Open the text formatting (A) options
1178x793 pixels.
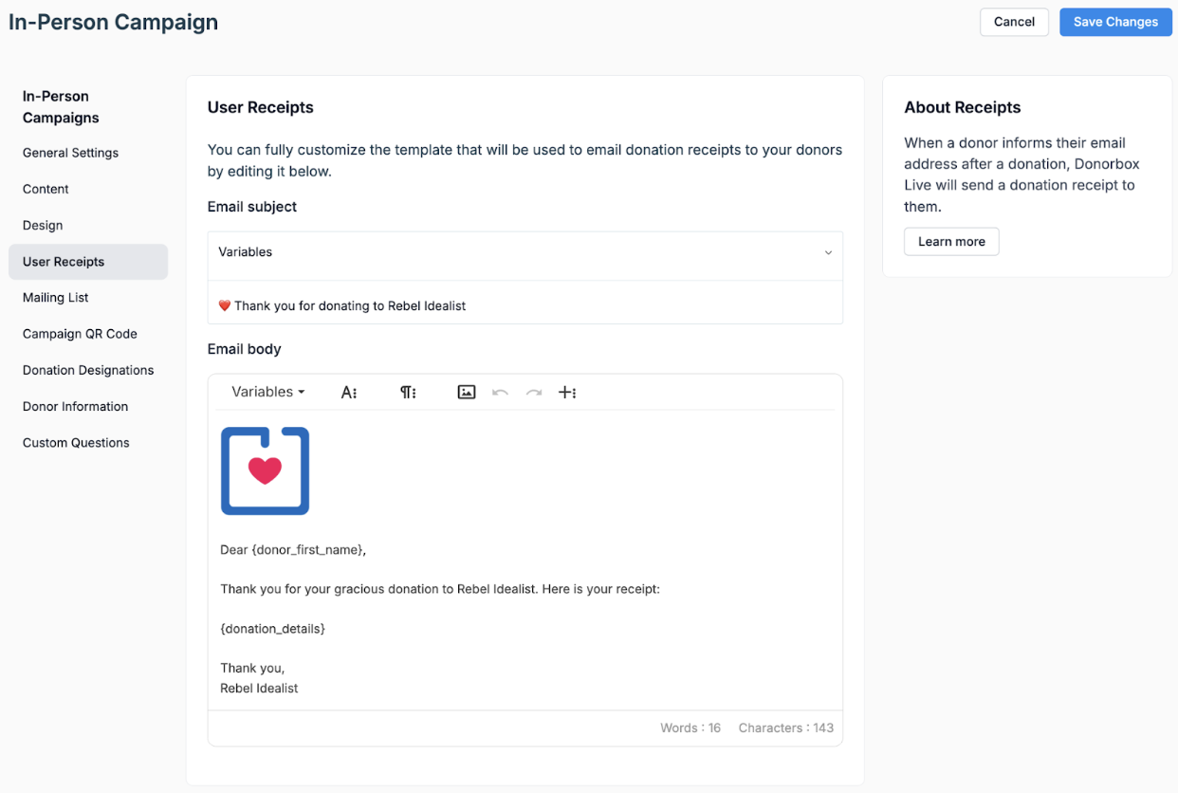click(x=349, y=392)
